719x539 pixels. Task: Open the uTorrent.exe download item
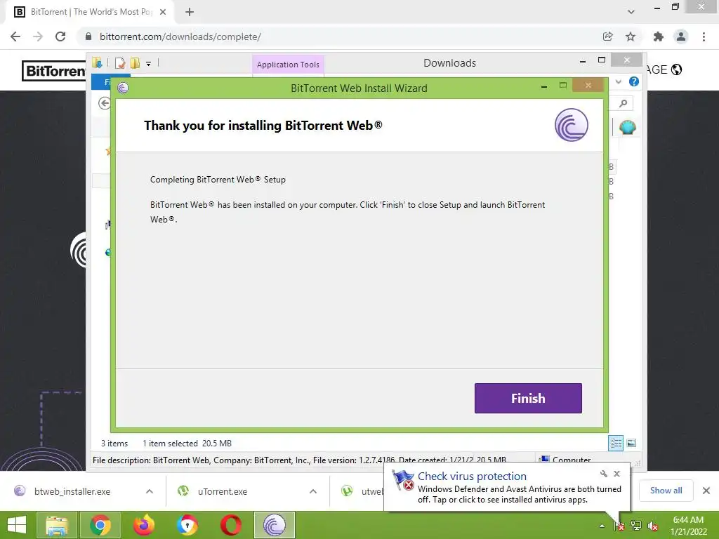coord(223,491)
